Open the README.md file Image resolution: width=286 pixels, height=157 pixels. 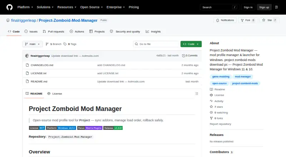click(x=39, y=81)
